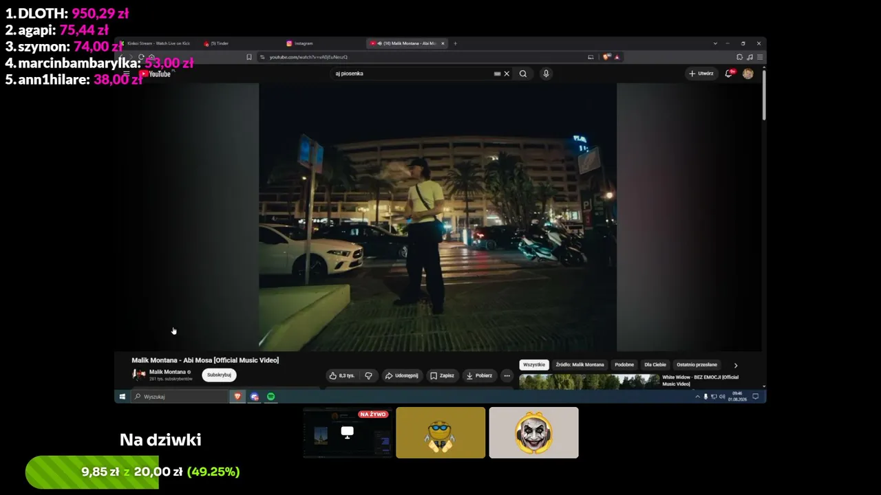Open Malik Montana channel avatar
The width and height of the screenshot is (881, 495).
point(139,375)
